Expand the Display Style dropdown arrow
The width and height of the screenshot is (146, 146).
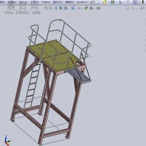click(x=76, y=8)
